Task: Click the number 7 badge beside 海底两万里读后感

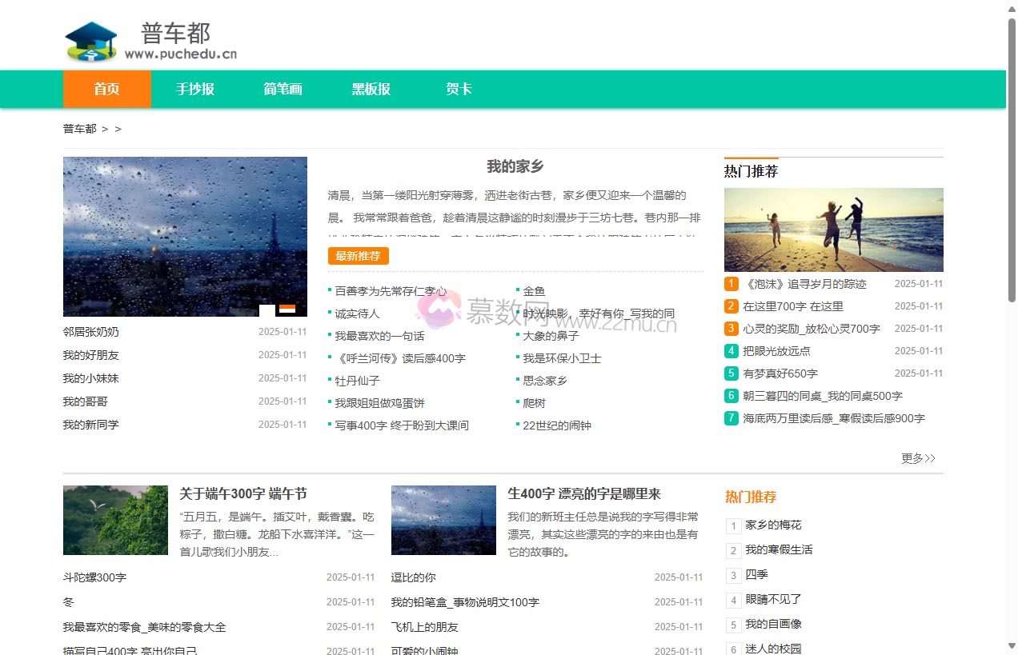Action: click(731, 418)
